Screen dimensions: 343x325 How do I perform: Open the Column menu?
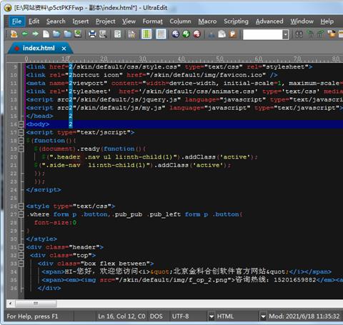(180, 21)
